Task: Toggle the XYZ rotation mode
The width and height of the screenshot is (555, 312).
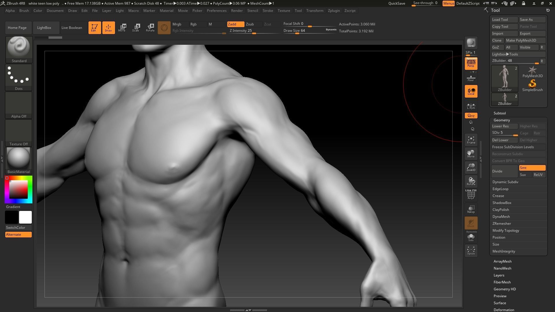Action: click(471, 116)
